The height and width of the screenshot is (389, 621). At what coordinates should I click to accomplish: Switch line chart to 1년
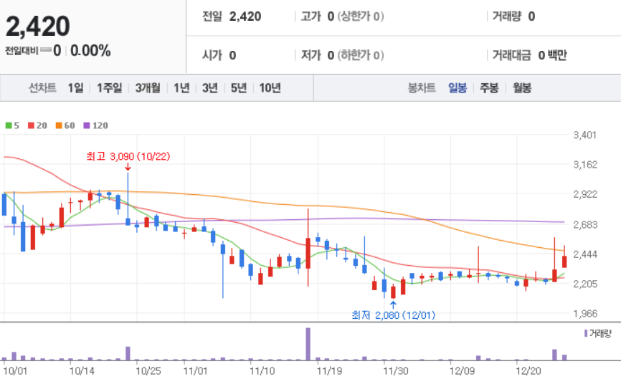point(182,88)
